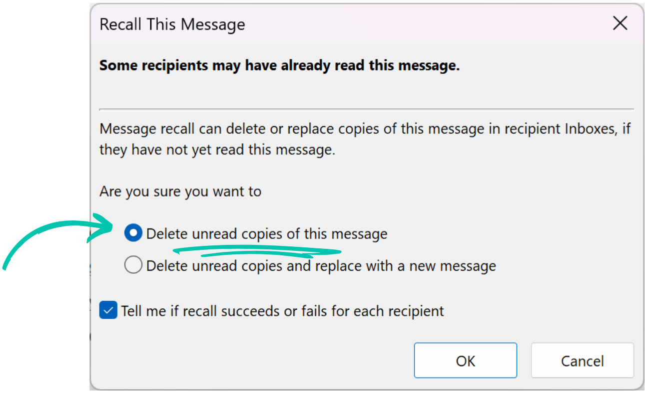The width and height of the screenshot is (645, 393).
Task: Confirm the recall with OK
Action: 465,360
